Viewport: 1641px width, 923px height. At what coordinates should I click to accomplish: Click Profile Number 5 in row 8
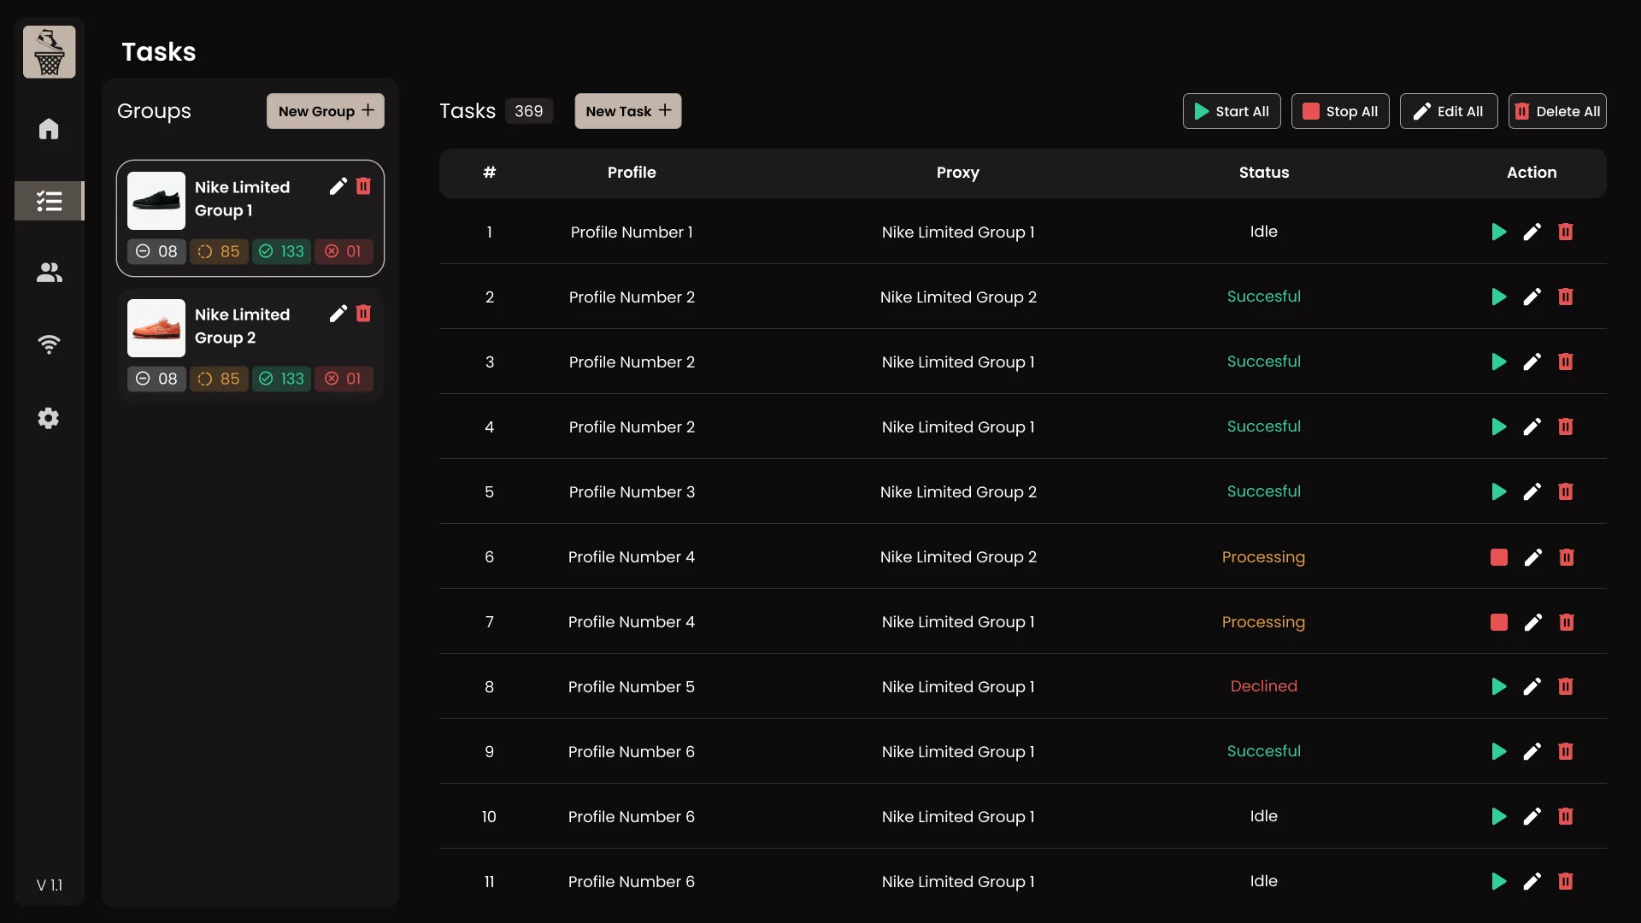632,687
